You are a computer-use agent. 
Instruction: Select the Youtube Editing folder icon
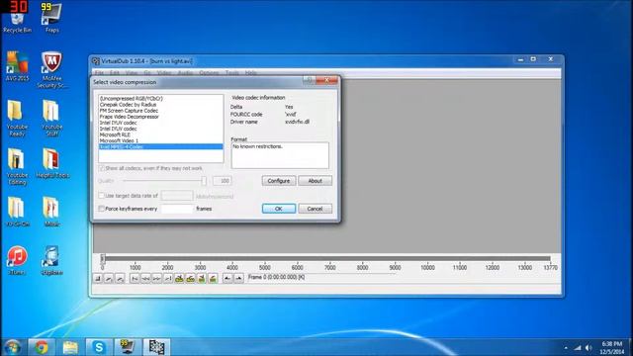(x=17, y=167)
